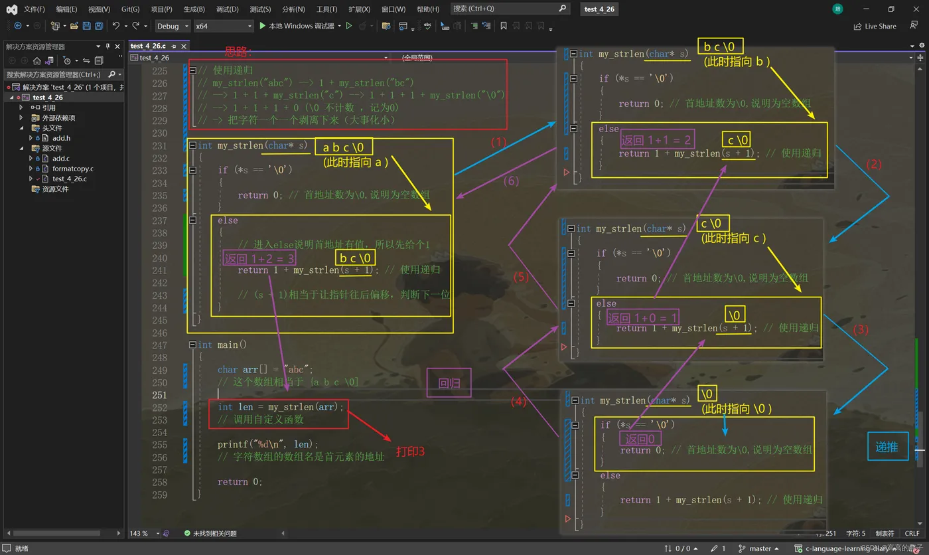Image resolution: width=929 pixels, height=555 pixels.
Task: Collapse the else block at line 237
Action: tap(192, 220)
